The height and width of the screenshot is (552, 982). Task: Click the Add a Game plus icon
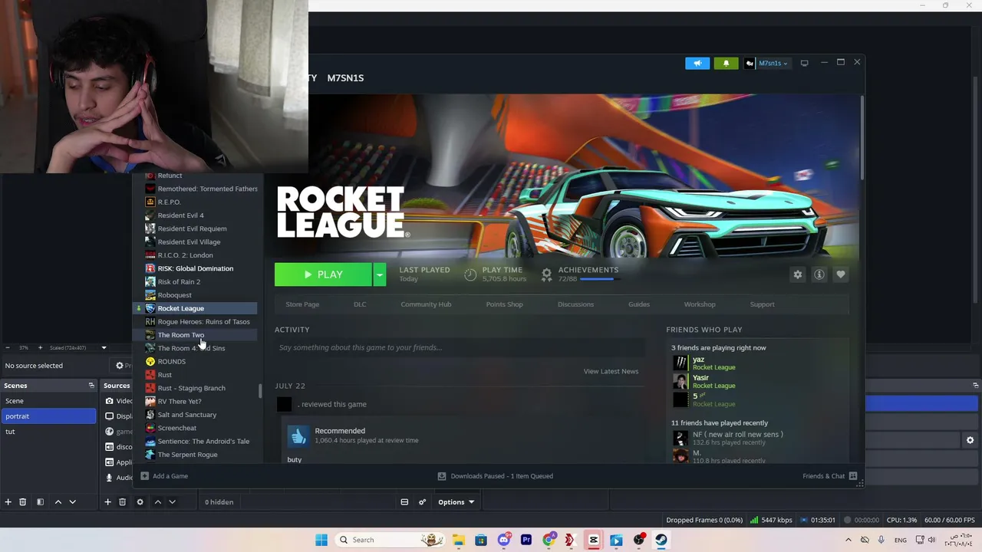(144, 476)
